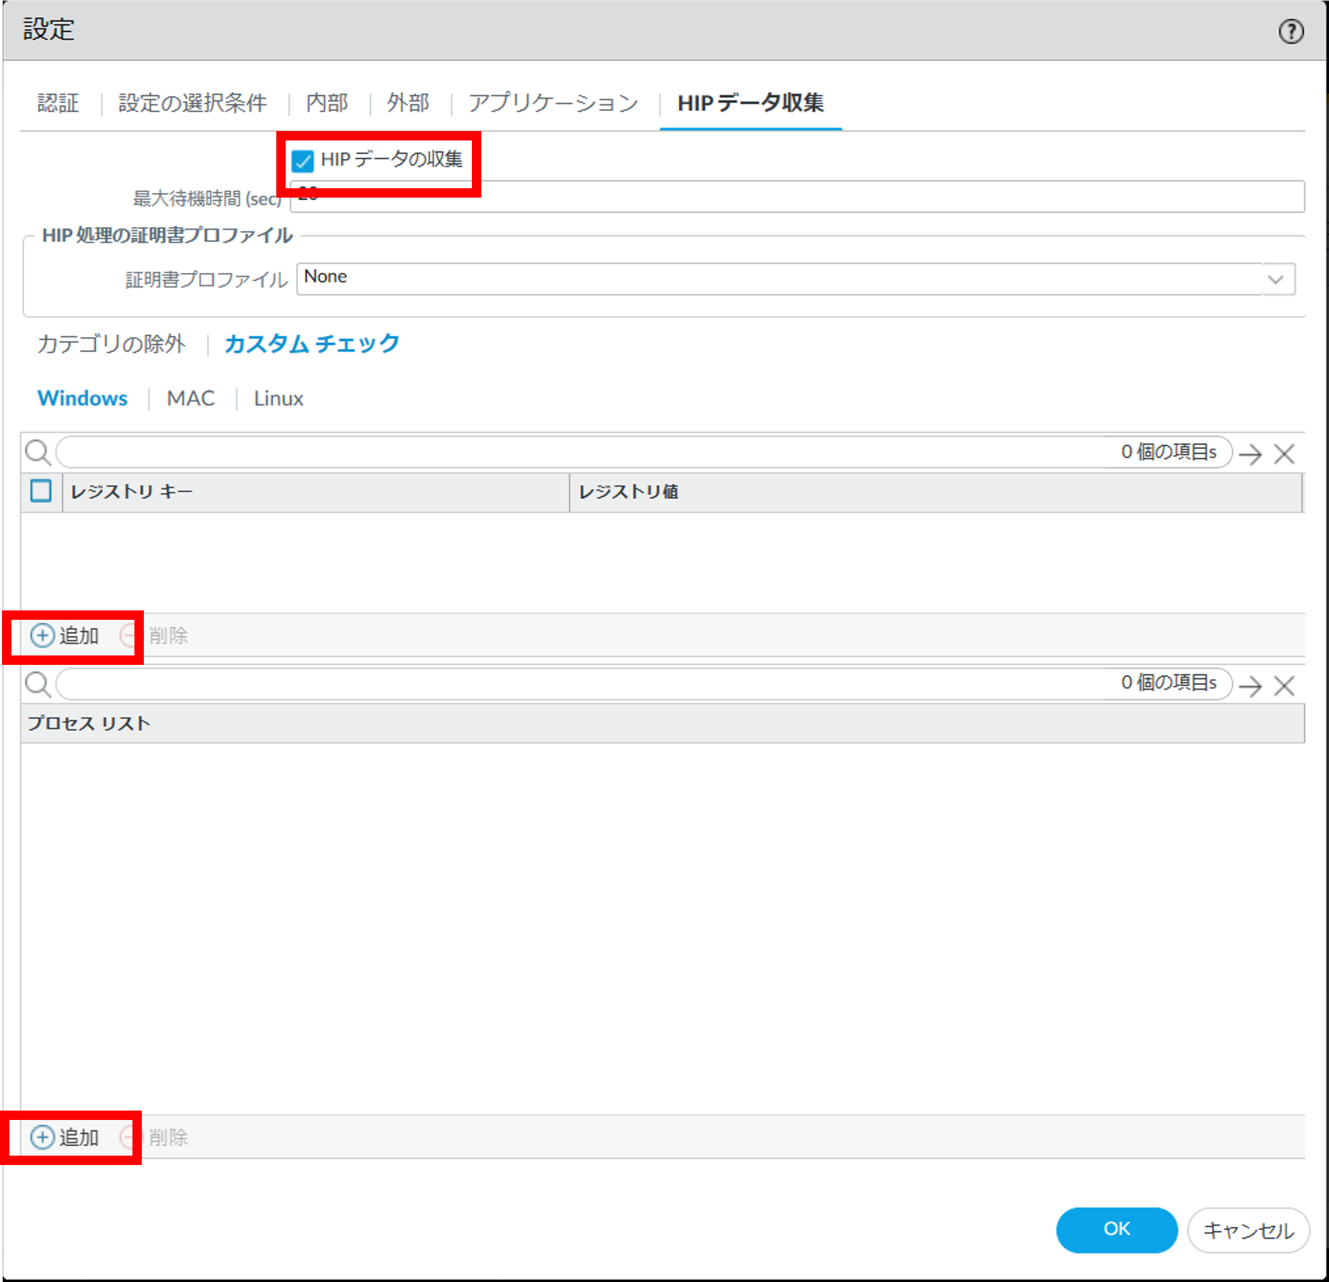Click the キャンセル button
The width and height of the screenshot is (1329, 1282).
pyautogui.click(x=1248, y=1230)
